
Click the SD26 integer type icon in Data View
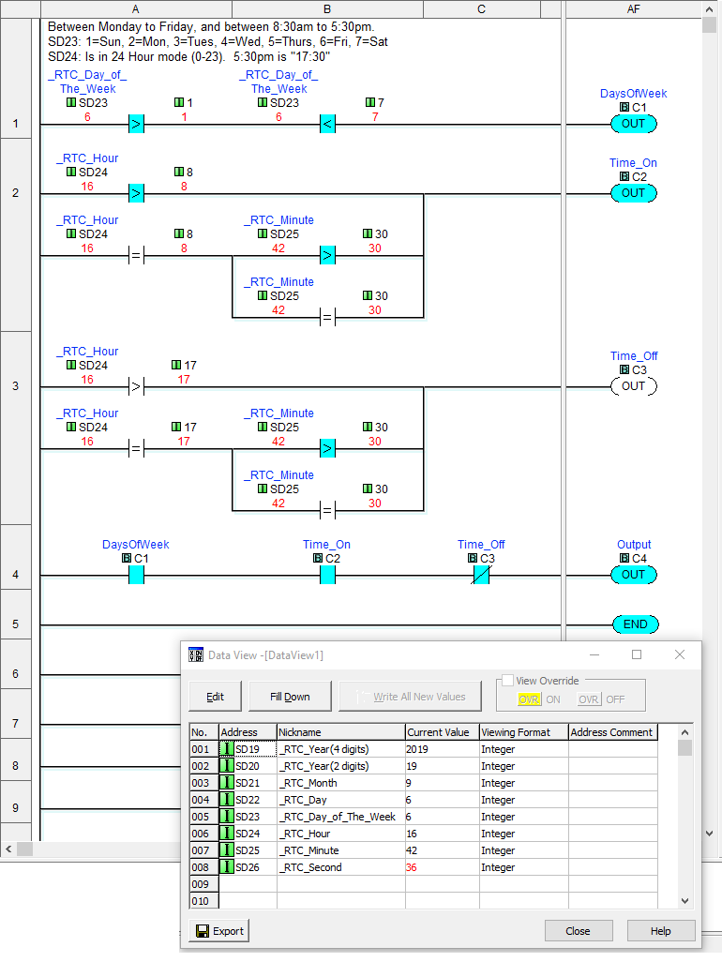(227, 867)
